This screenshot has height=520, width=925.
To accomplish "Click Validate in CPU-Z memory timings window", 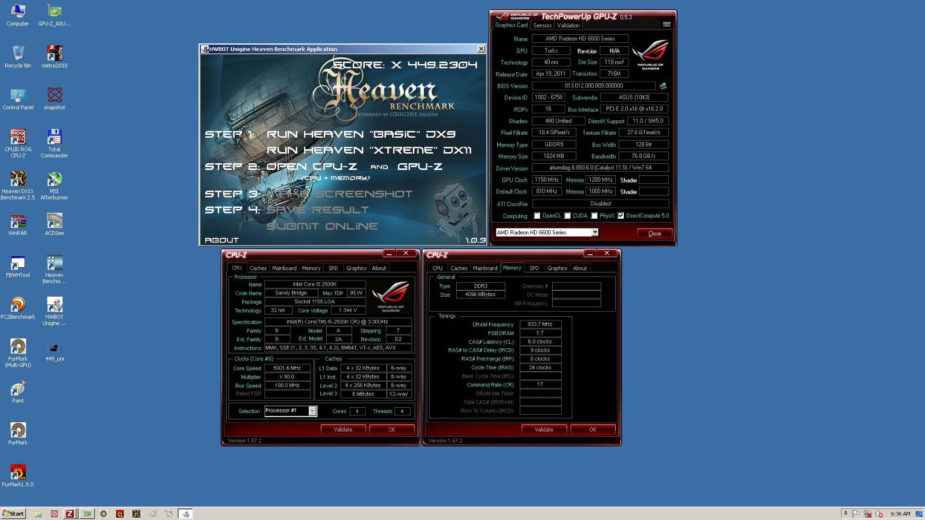I will pos(544,429).
